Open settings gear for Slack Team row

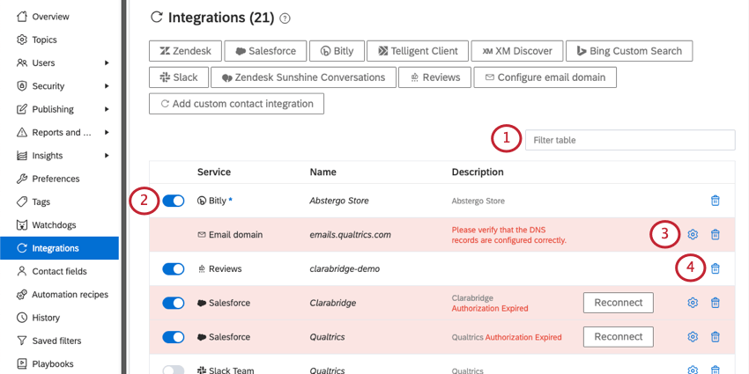[x=693, y=370]
